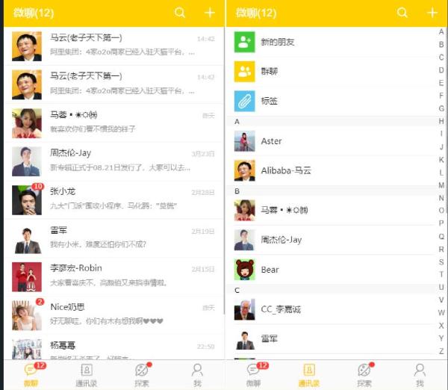
Task: Open 雷军 message preview about 小米
Action: (98, 244)
